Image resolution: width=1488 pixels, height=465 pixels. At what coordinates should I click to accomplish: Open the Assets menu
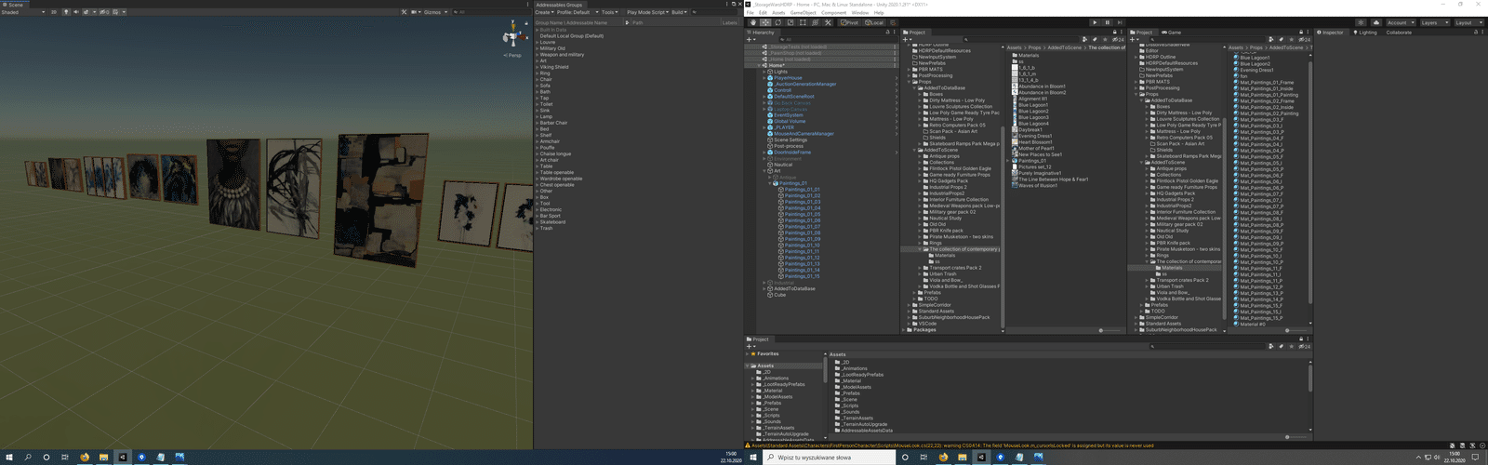[x=778, y=13]
